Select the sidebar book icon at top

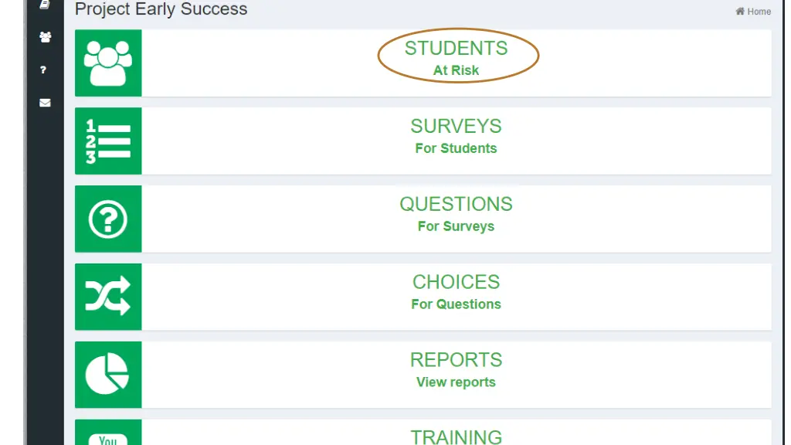point(45,5)
